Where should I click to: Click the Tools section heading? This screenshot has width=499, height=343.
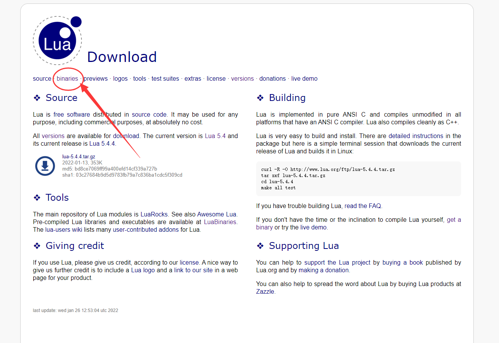click(x=57, y=197)
